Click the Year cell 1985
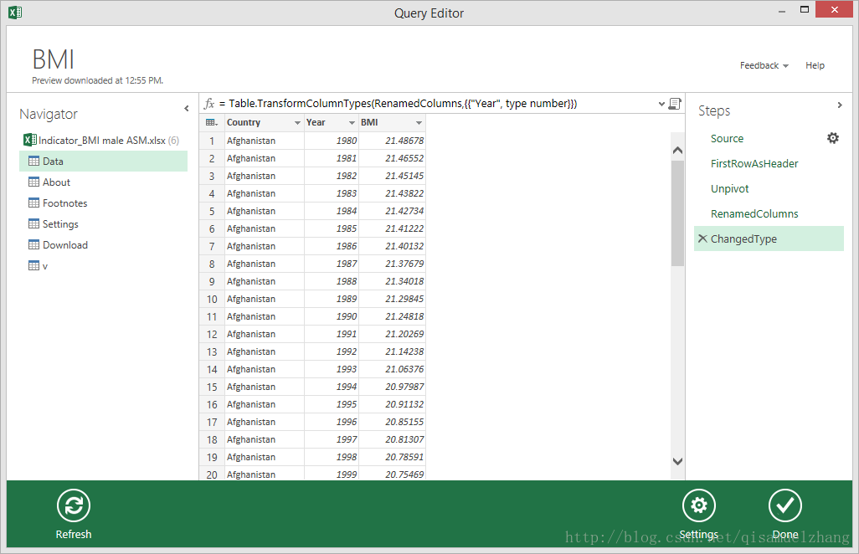 [331, 228]
